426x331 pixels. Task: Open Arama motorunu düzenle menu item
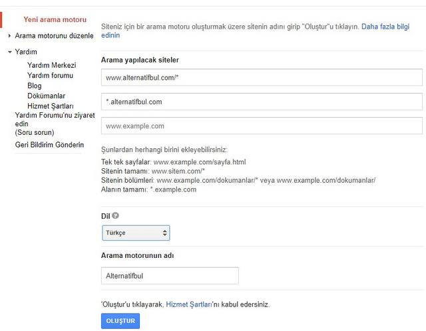tap(54, 35)
